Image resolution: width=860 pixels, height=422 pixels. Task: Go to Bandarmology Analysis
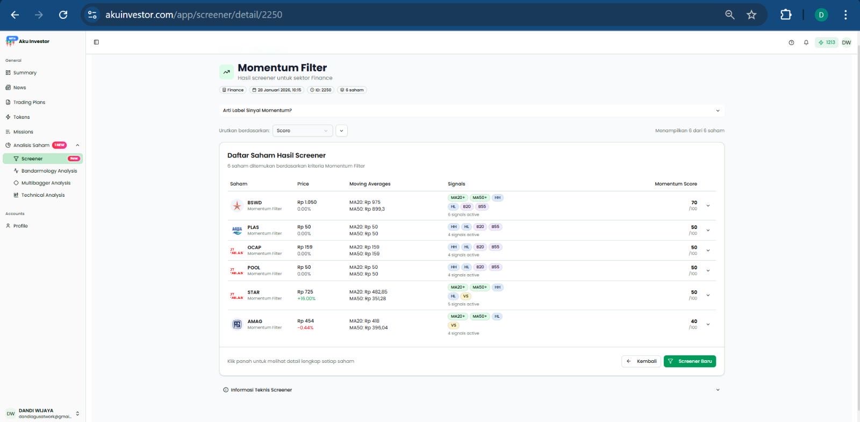point(49,171)
